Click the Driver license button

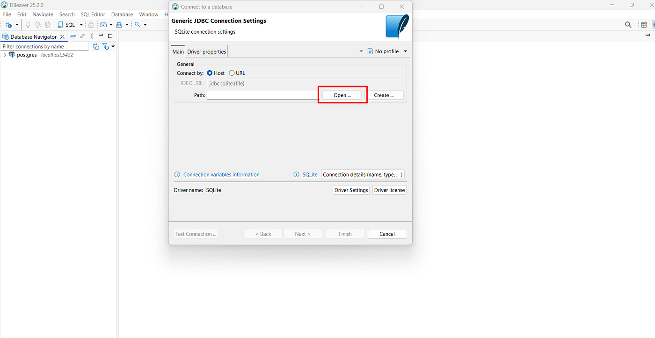[x=389, y=190]
